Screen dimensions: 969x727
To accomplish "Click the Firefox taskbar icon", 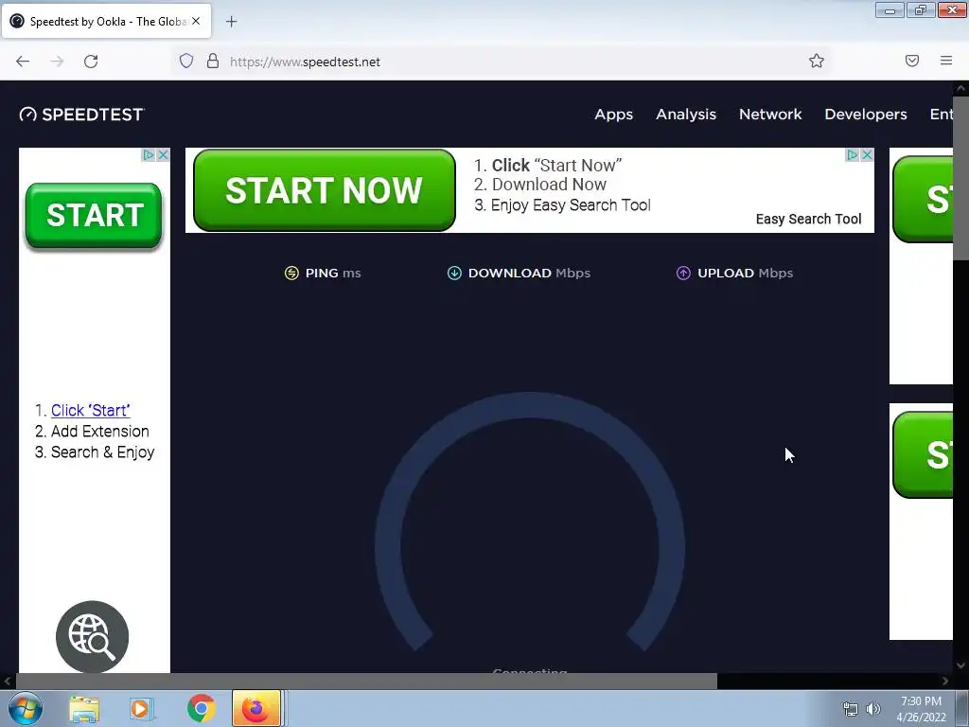I will (256, 708).
